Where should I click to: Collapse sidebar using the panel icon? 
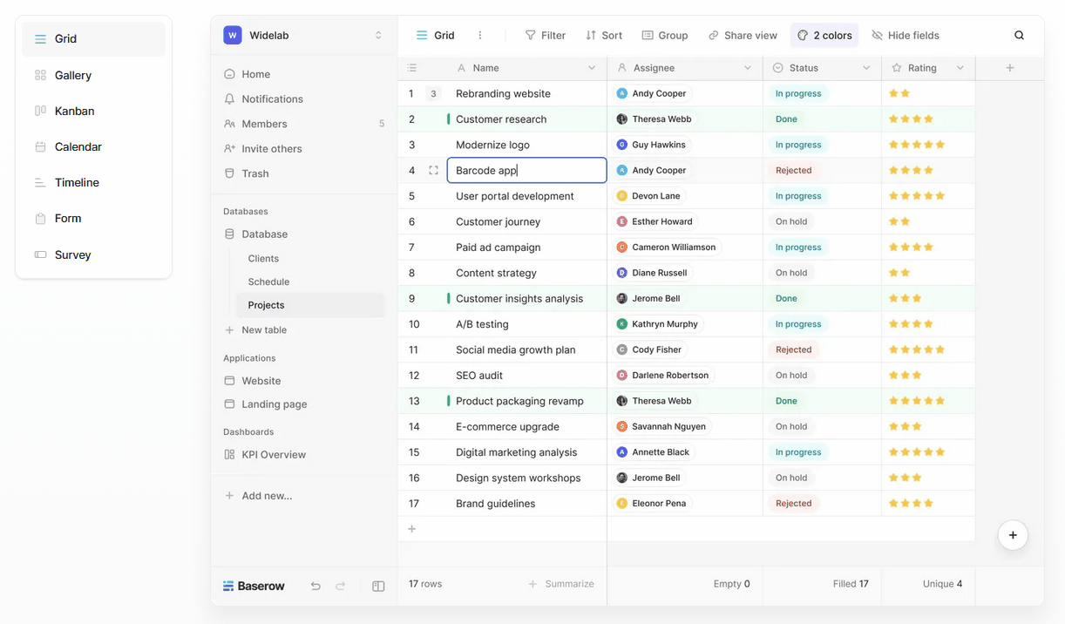tap(378, 587)
